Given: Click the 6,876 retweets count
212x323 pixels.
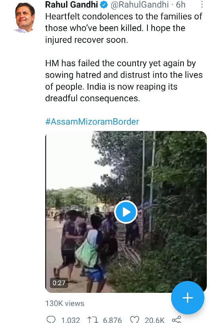Looking at the screenshot, I should 112,320.
